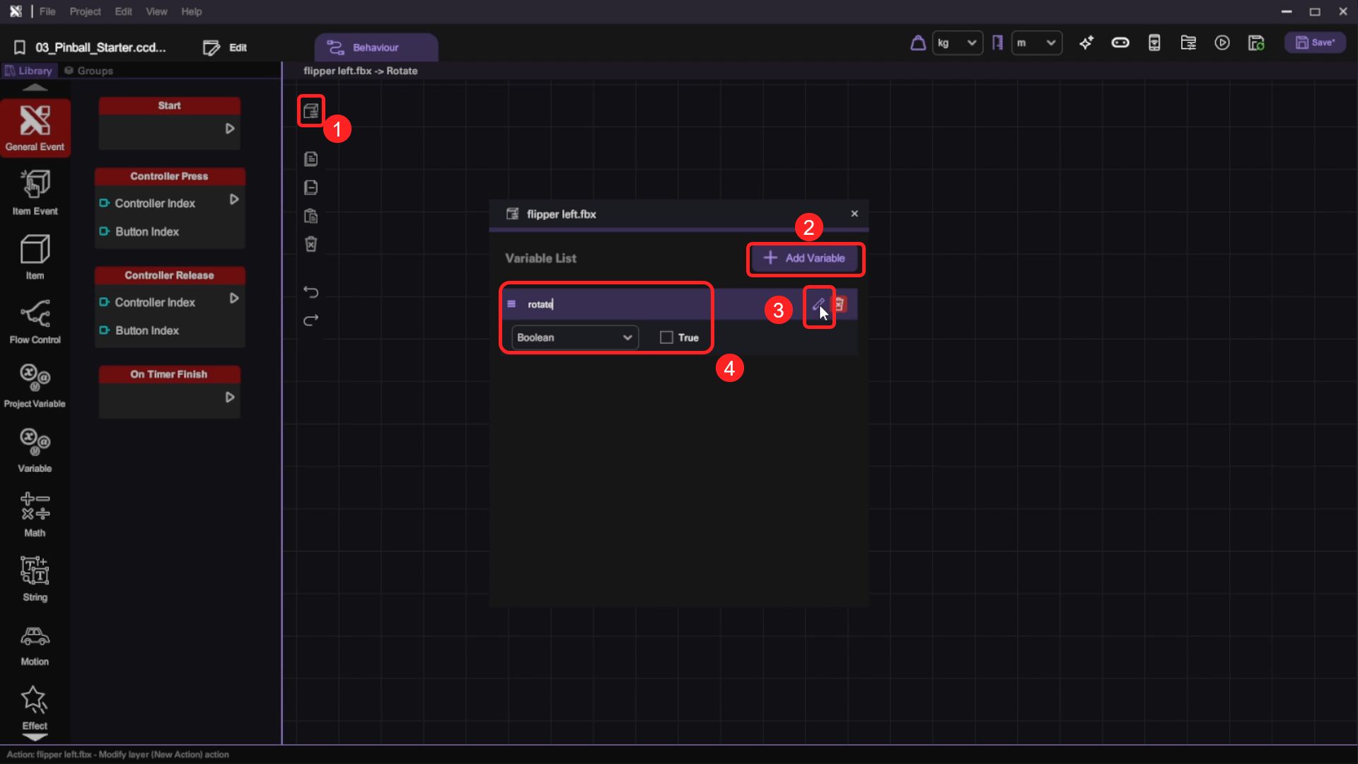1358x764 pixels.
Task: Select the Flow Control library category
Action: pos(35,322)
